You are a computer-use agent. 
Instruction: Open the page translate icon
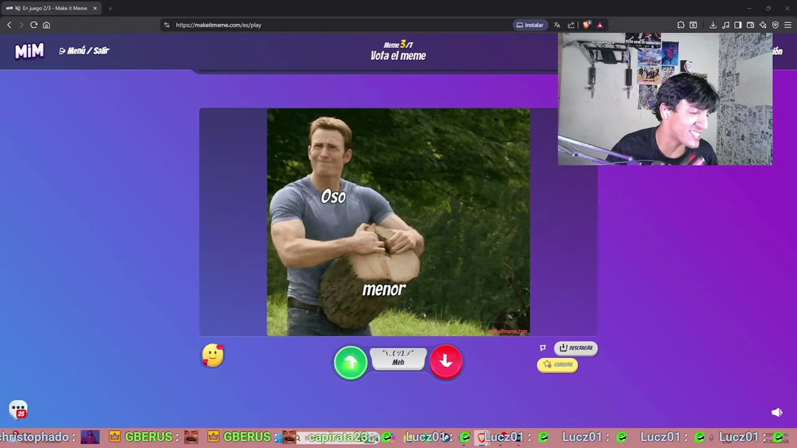click(557, 25)
